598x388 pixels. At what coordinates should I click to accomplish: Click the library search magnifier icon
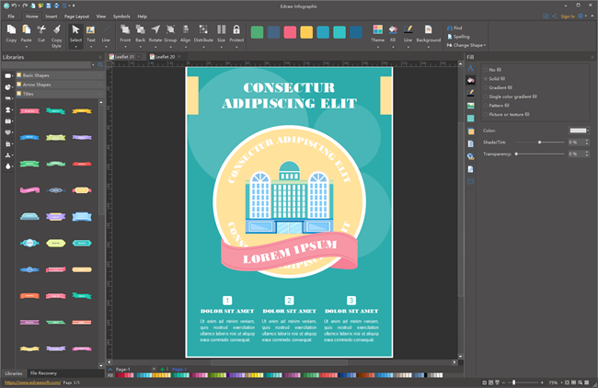(x=100, y=65)
